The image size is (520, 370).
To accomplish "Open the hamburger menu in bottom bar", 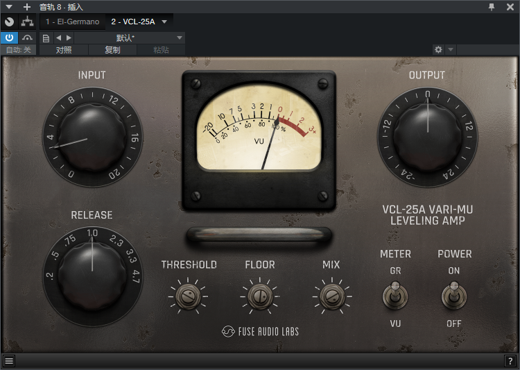I will [9, 361].
